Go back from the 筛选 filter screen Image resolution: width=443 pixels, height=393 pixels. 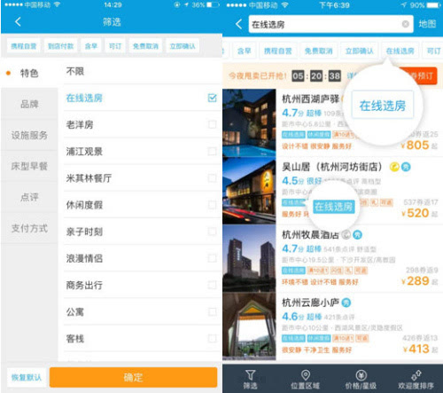pyautogui.click(x=18, y=22)
